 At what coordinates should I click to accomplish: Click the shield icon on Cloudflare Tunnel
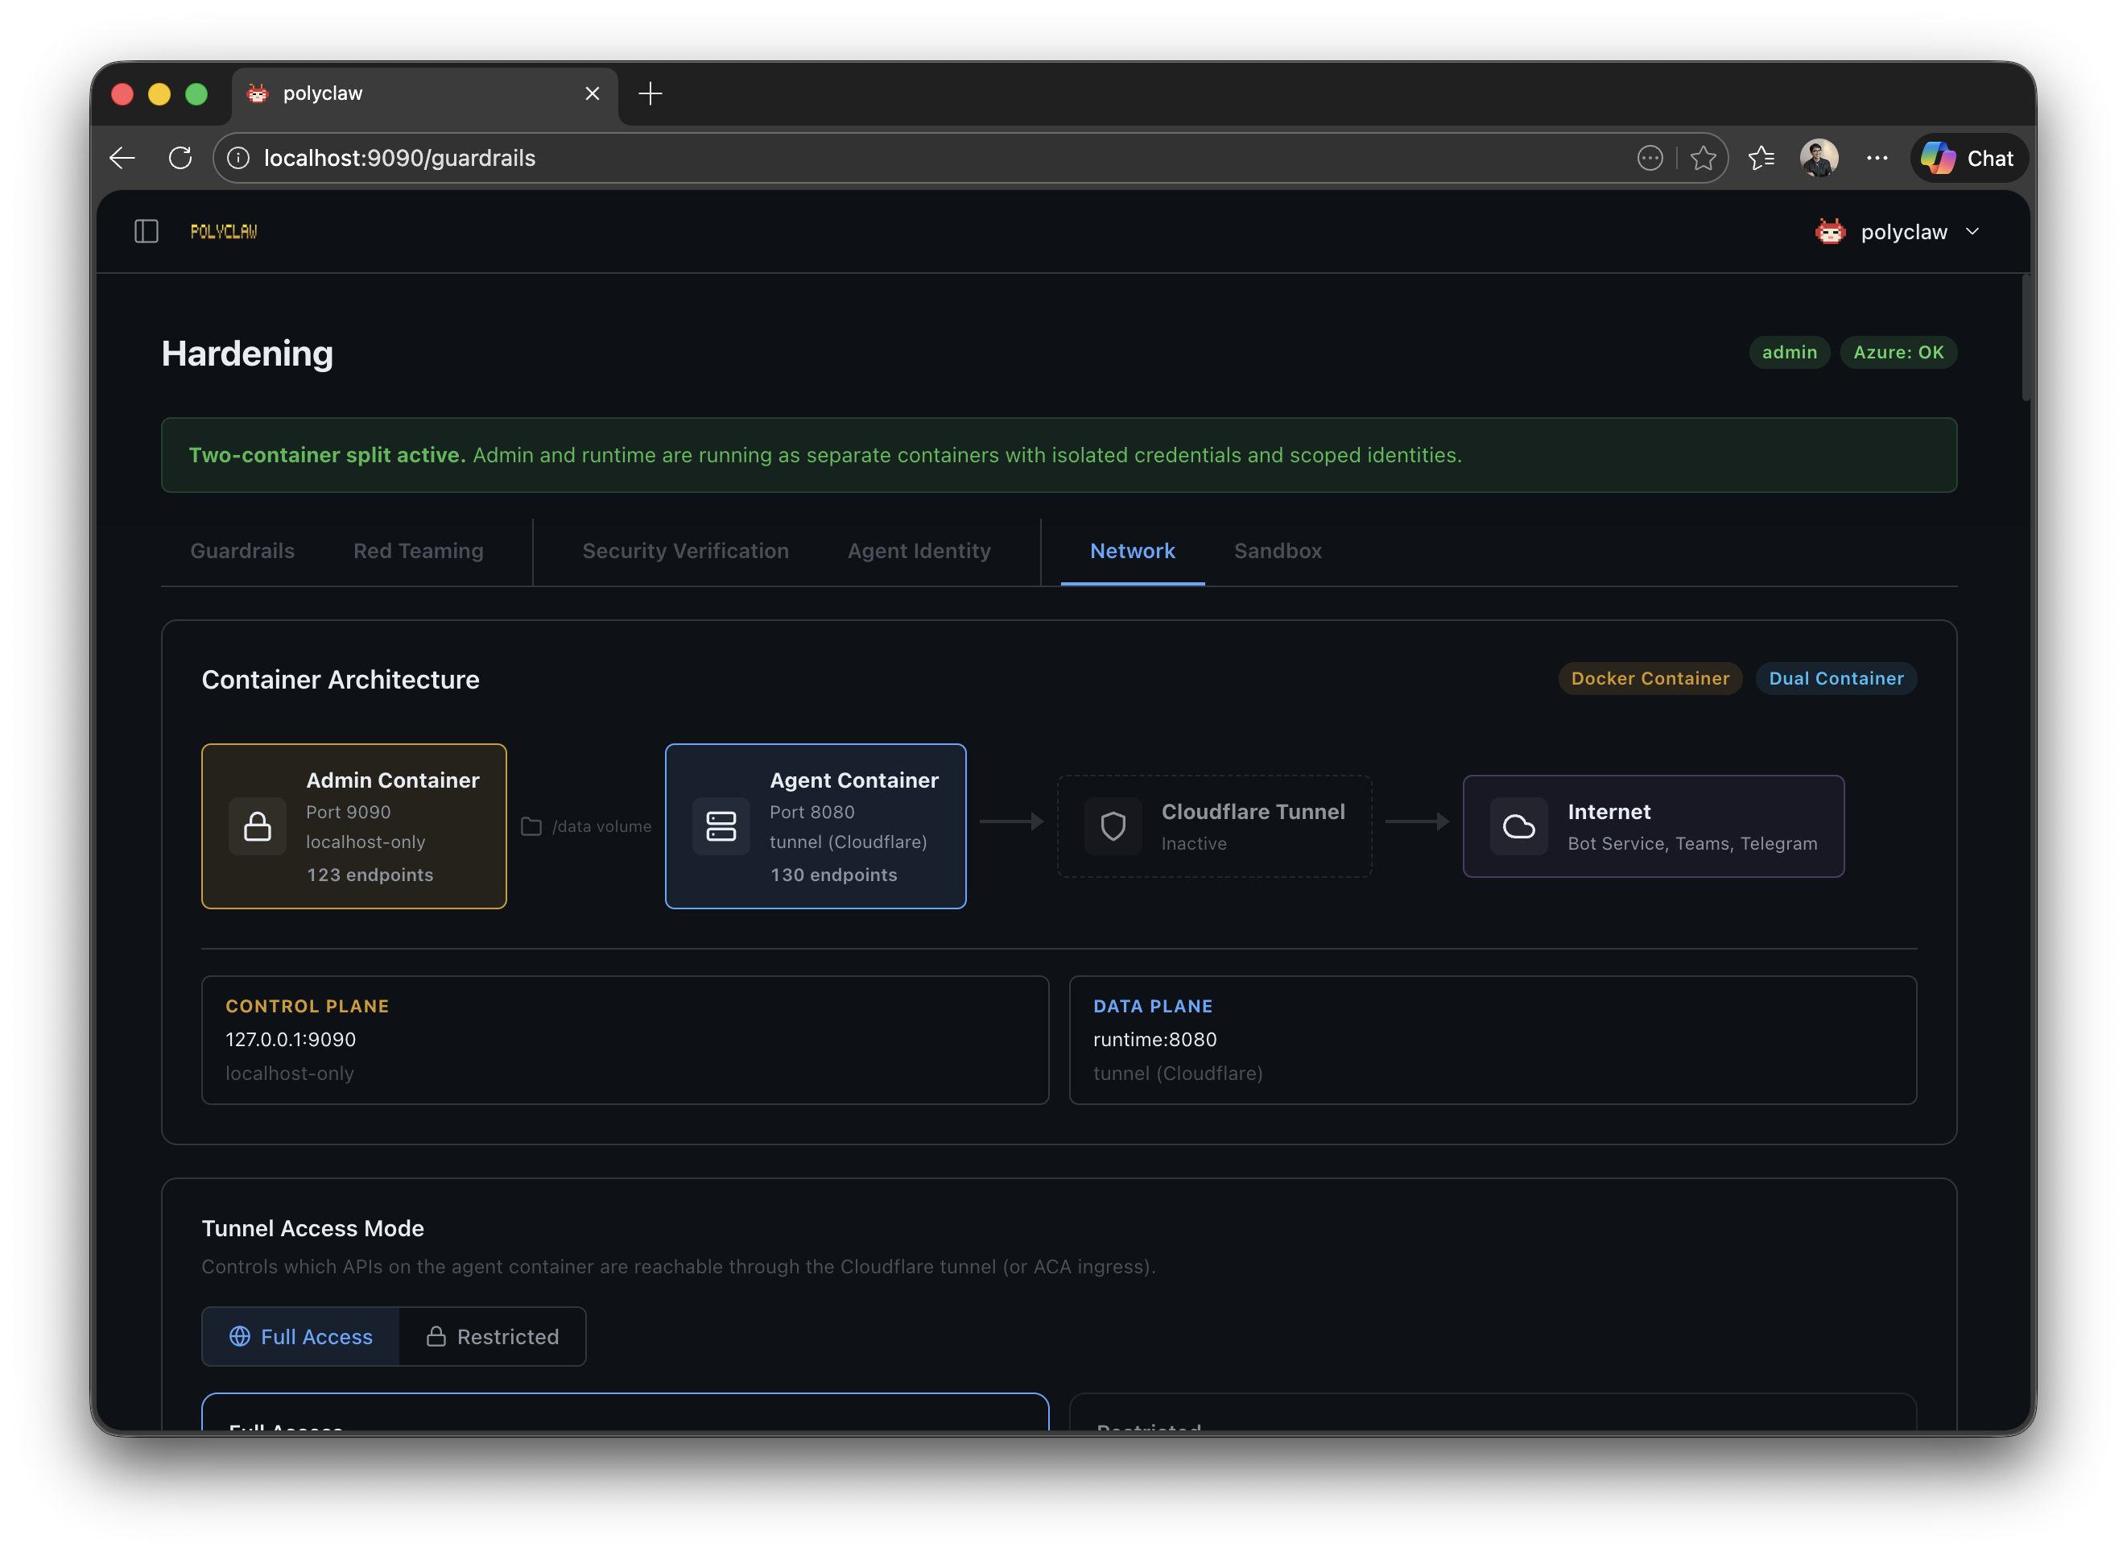coord(1115,826)
